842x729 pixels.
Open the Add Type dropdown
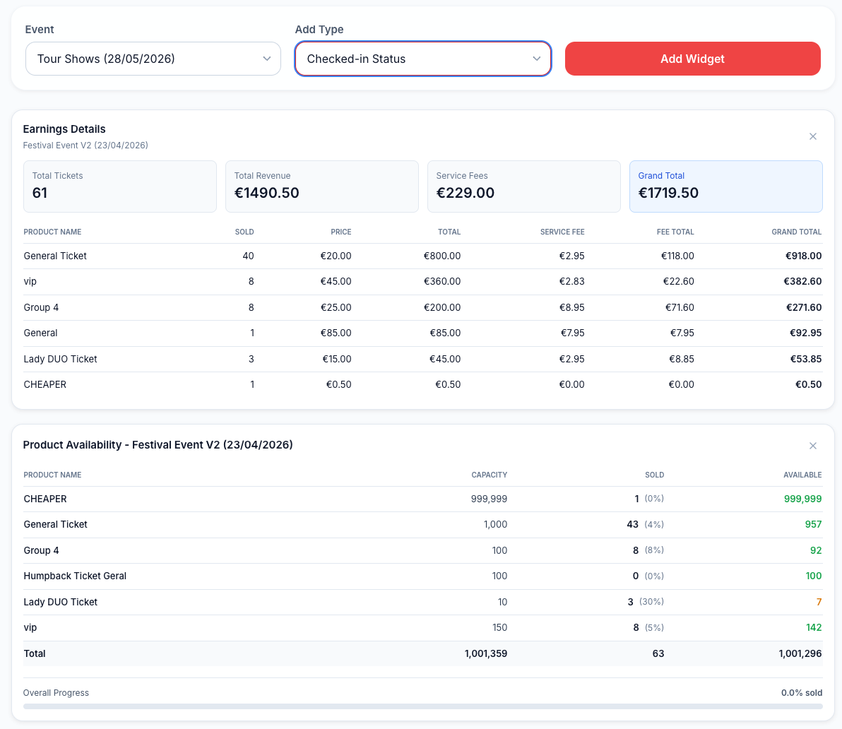coord(422,59)
